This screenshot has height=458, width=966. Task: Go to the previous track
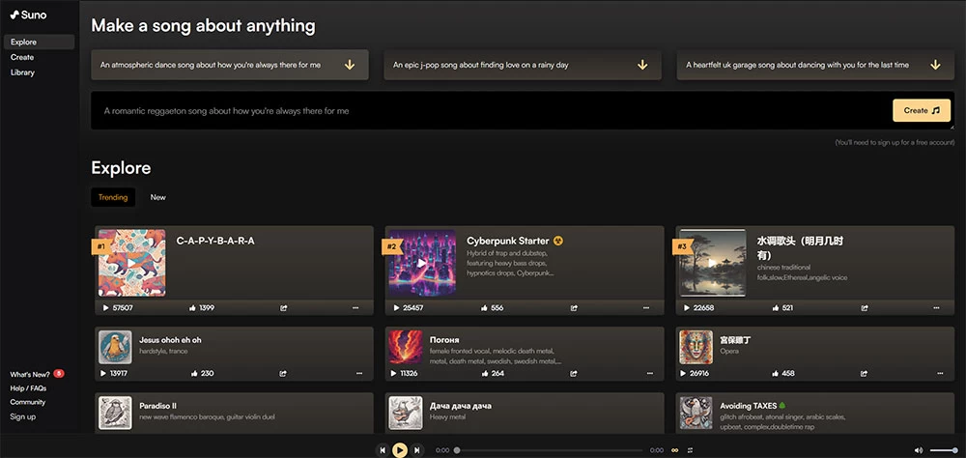[x=383, y=449]
